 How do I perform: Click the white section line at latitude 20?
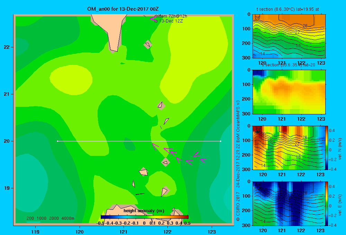coord(139,141)
